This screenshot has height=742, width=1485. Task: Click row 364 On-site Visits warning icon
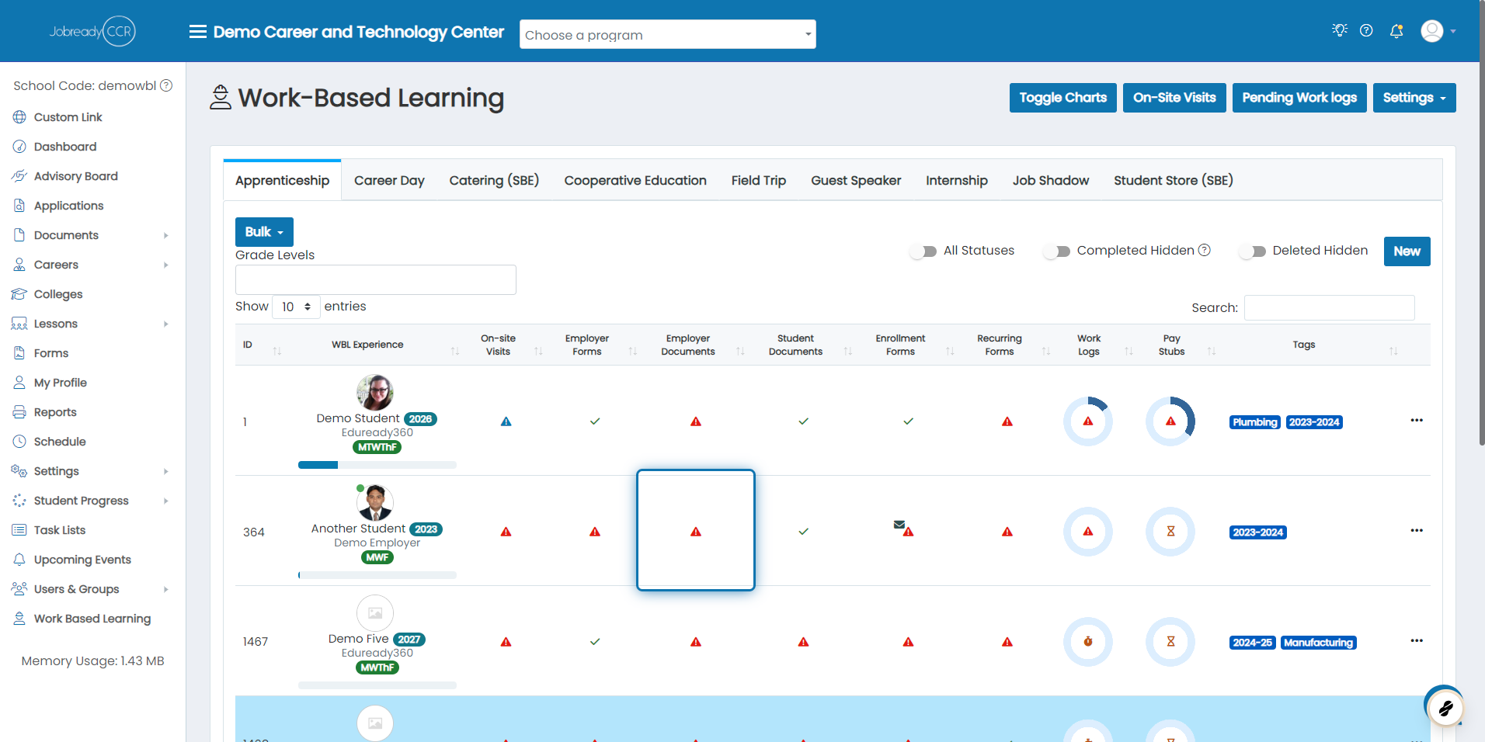[x=506, y=532]
